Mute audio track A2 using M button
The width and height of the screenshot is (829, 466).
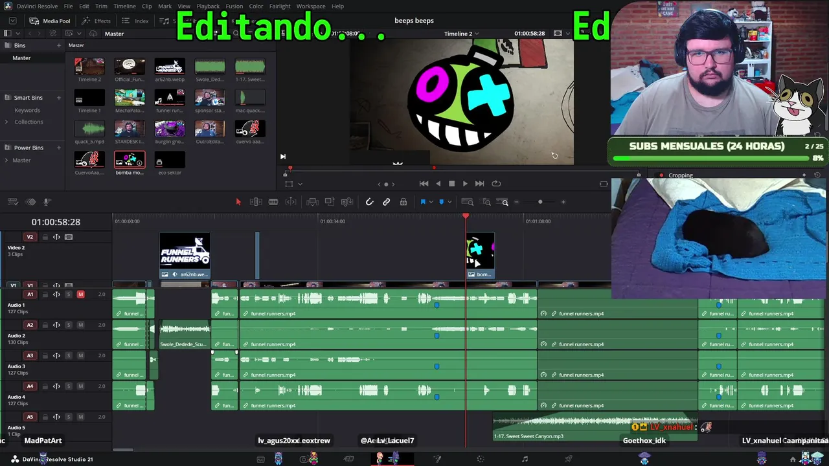(x=80, y=325)
